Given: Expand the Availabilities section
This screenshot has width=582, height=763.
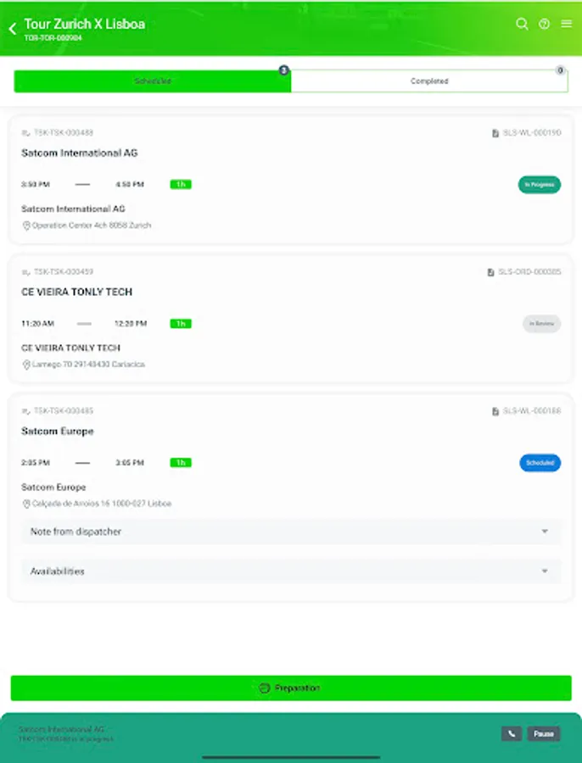Looking at the screenshot, I should coord(291,571).
